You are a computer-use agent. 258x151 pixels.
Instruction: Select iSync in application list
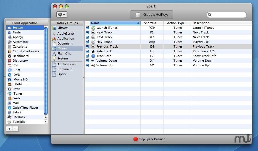click(25, 89)
